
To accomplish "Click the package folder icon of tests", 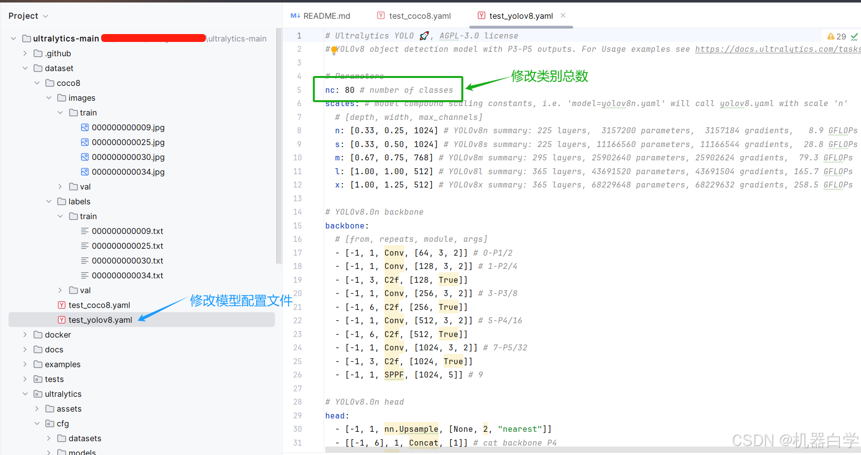I will coord(38,379).
